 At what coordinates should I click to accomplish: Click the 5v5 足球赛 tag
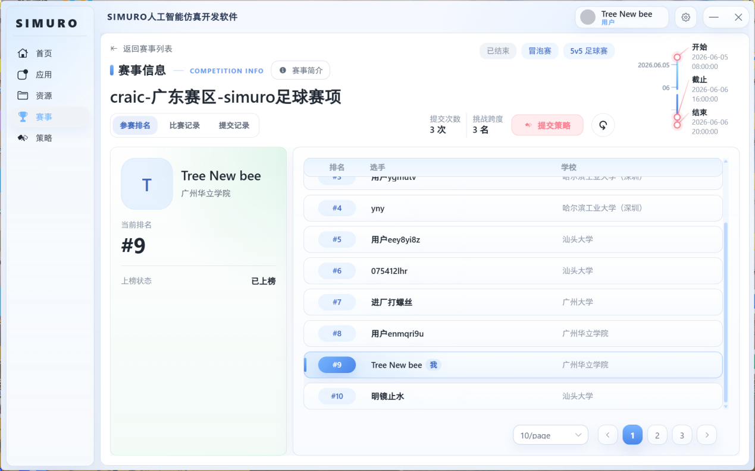pyautogui.click(x=589, y=51)
